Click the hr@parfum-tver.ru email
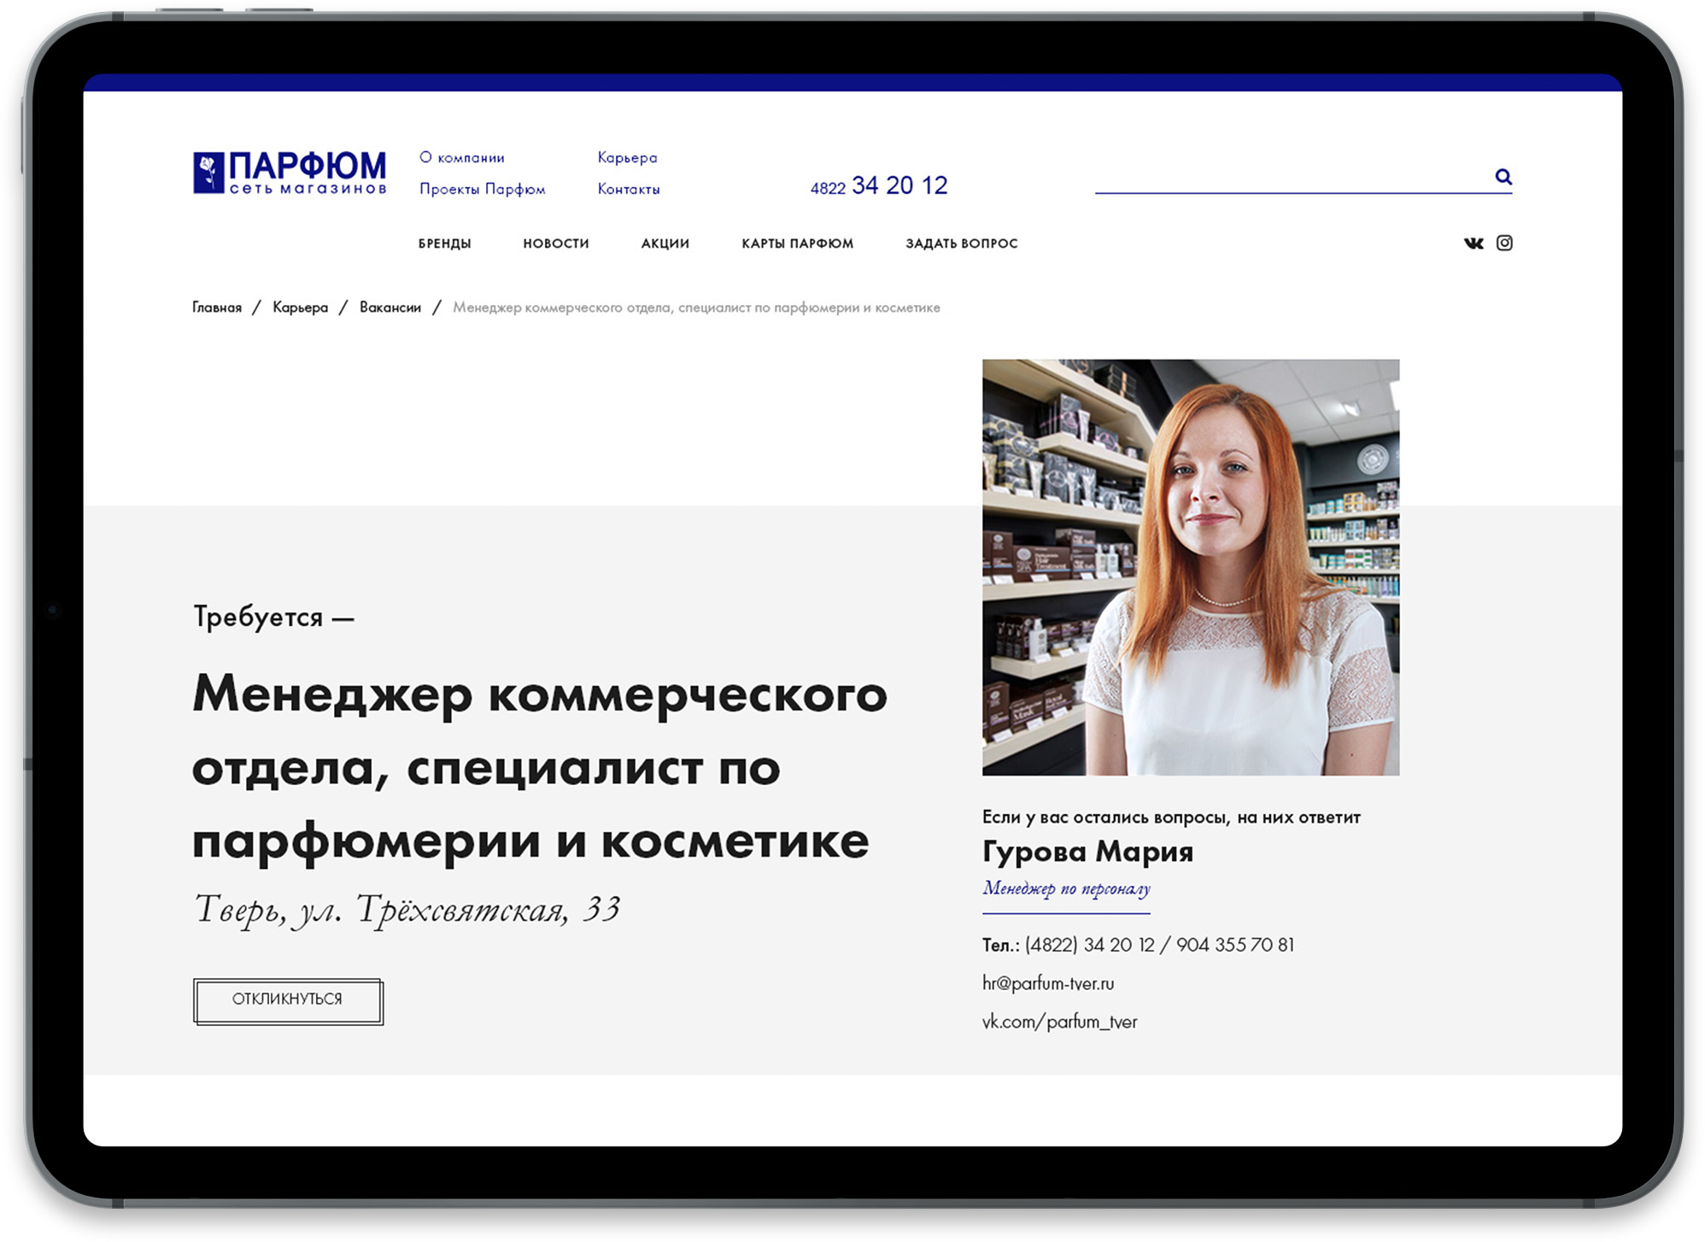1705x1242 pixels. tap(1048, 983)
